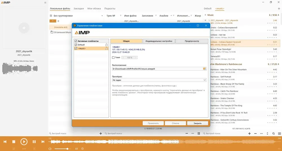
Task: Uncheck the Default playlist checkbox
Action: pos(76,45)
